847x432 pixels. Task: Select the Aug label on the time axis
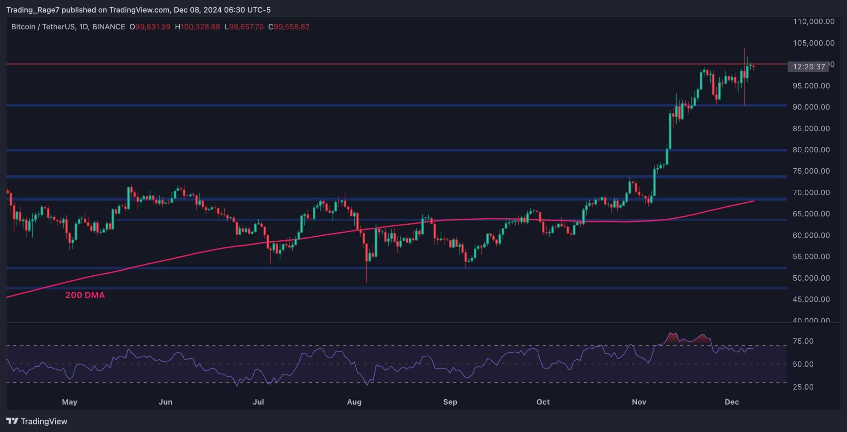point(354,402)
